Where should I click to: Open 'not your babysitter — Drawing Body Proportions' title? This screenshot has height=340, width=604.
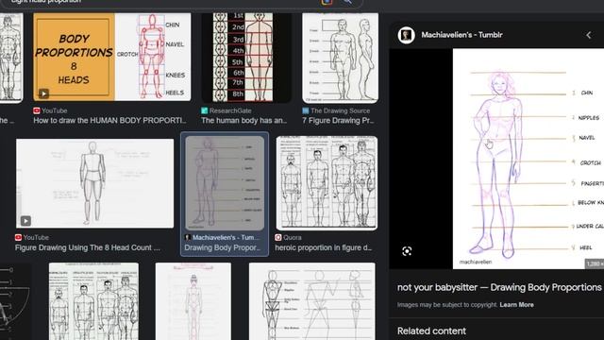[x=499, y=287]
